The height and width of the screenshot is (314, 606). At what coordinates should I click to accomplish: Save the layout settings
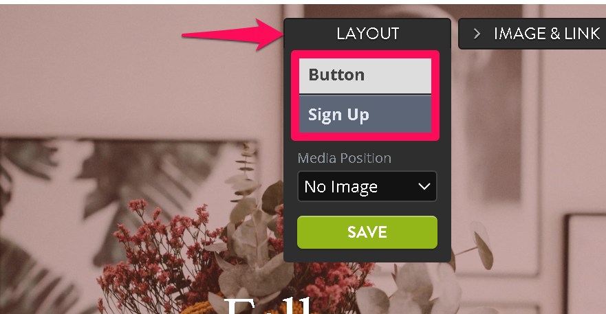367,232
